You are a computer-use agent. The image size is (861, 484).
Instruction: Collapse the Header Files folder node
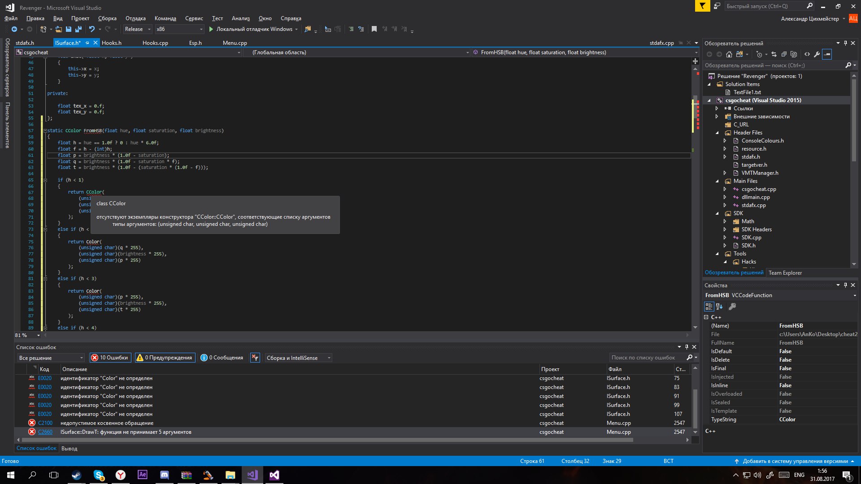717,133
